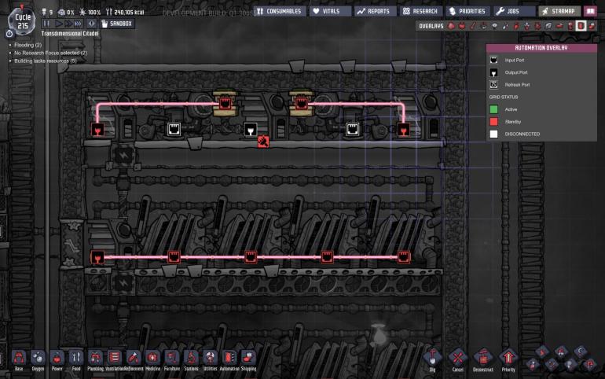
Task: Click the Starmap button
Action: pyautogui.click(x=559, y=11)
